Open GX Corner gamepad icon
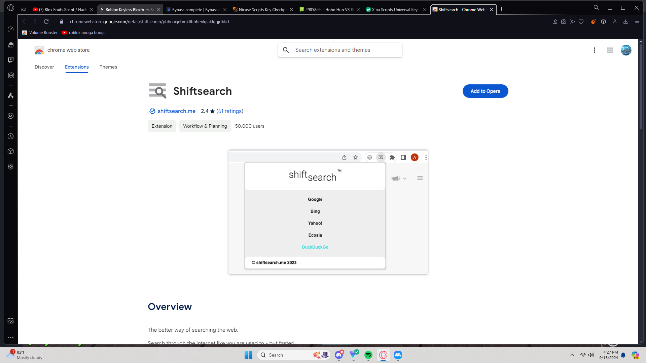This screenshot has width=646, height=363. (24, 9)
